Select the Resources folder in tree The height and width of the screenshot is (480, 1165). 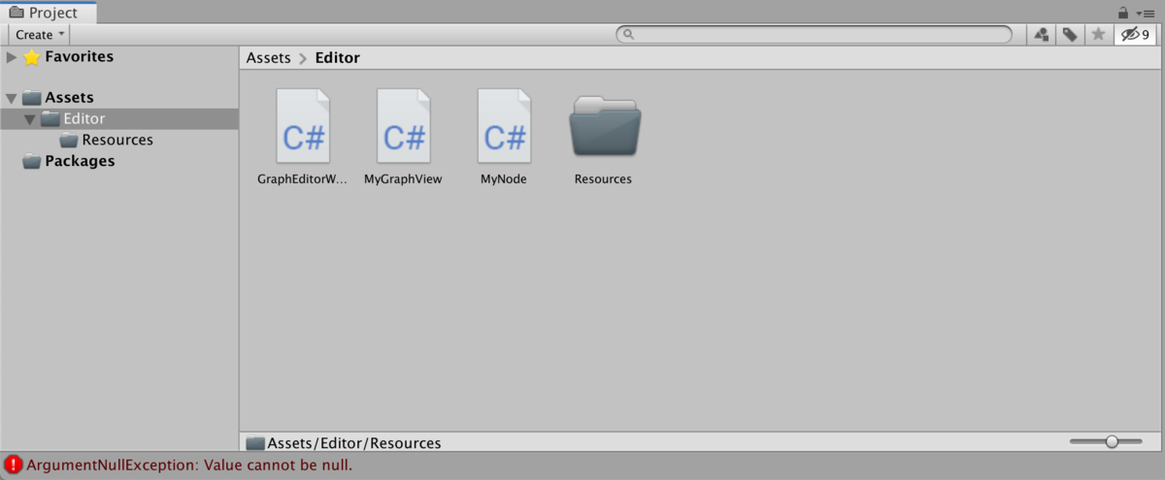point(117,141)
